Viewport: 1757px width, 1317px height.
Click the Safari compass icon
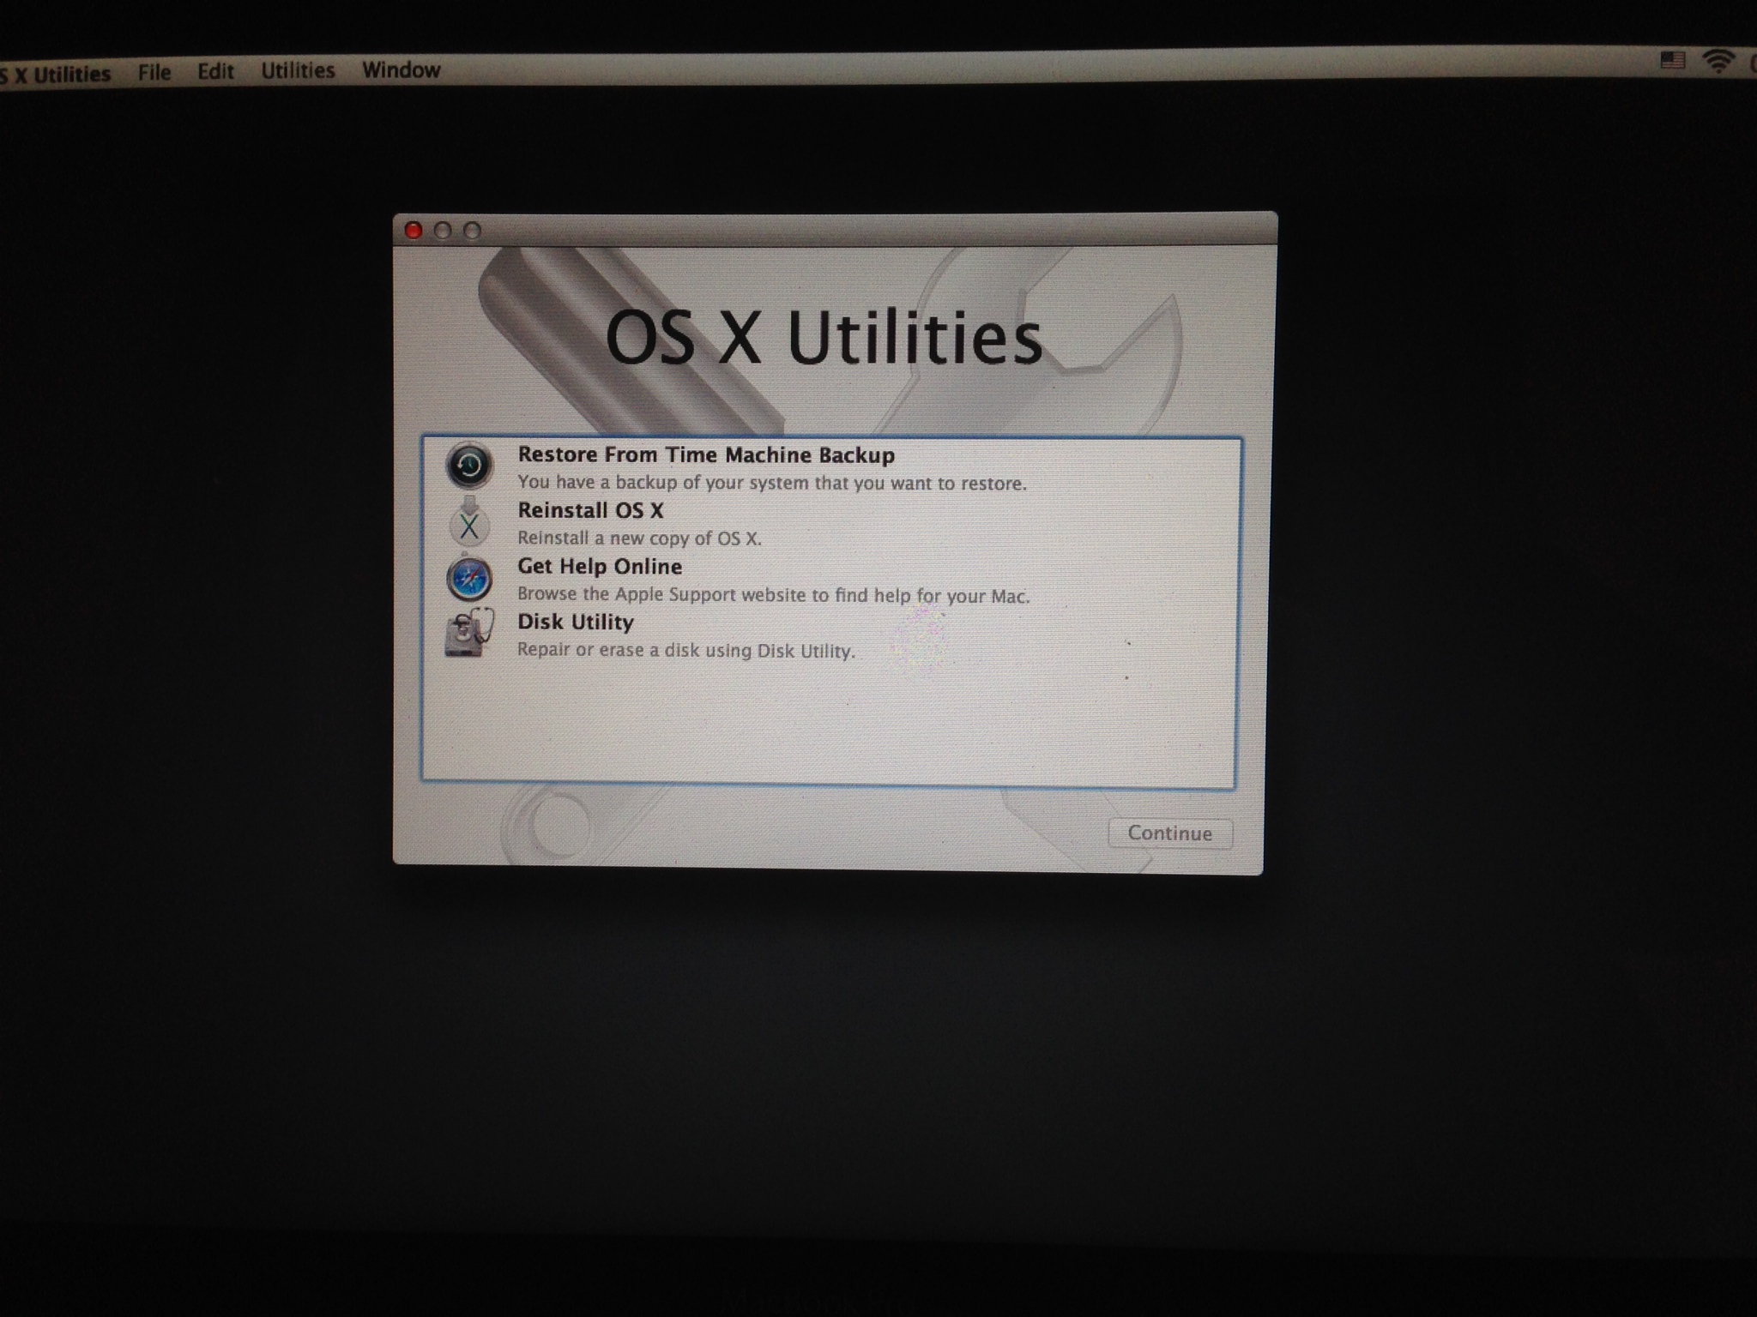coord(469,579)
